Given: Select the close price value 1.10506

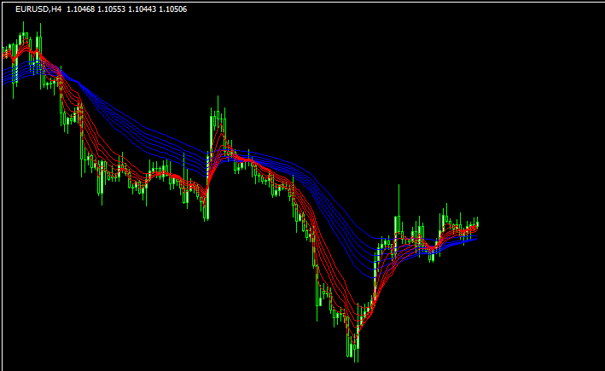Looking at the screenshot, I should pos(171,9).
